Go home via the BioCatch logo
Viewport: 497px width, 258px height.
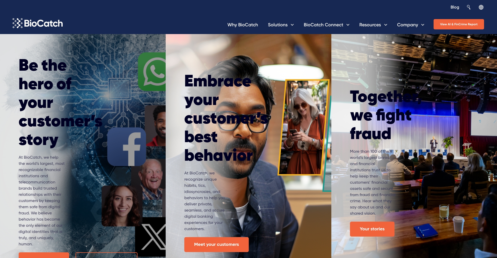[38, 23]
